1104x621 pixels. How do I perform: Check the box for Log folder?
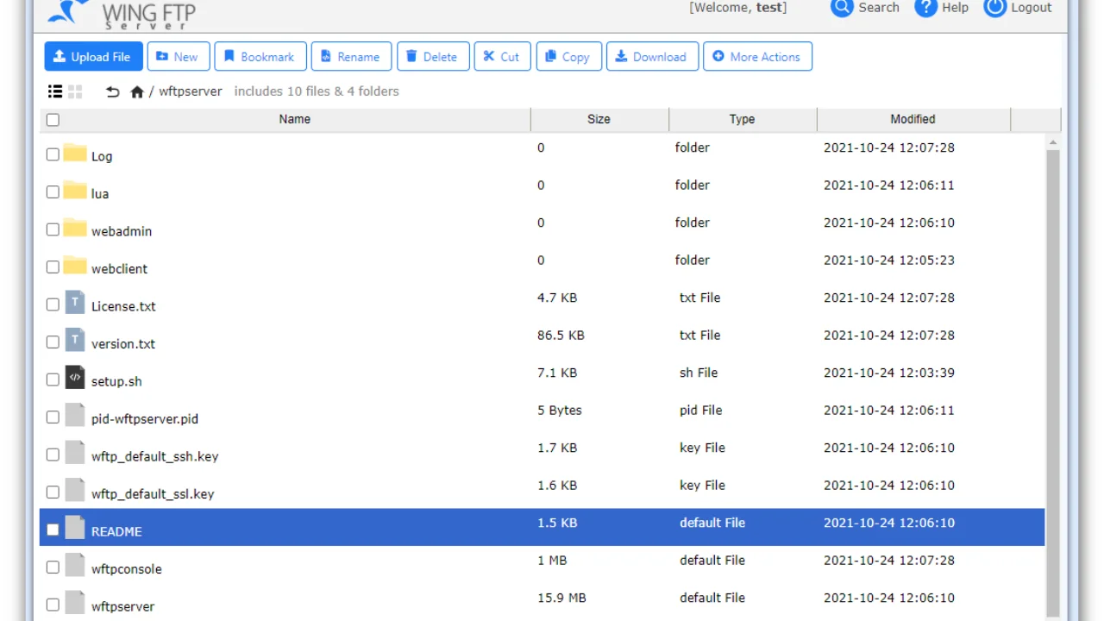tap(53, 154)
